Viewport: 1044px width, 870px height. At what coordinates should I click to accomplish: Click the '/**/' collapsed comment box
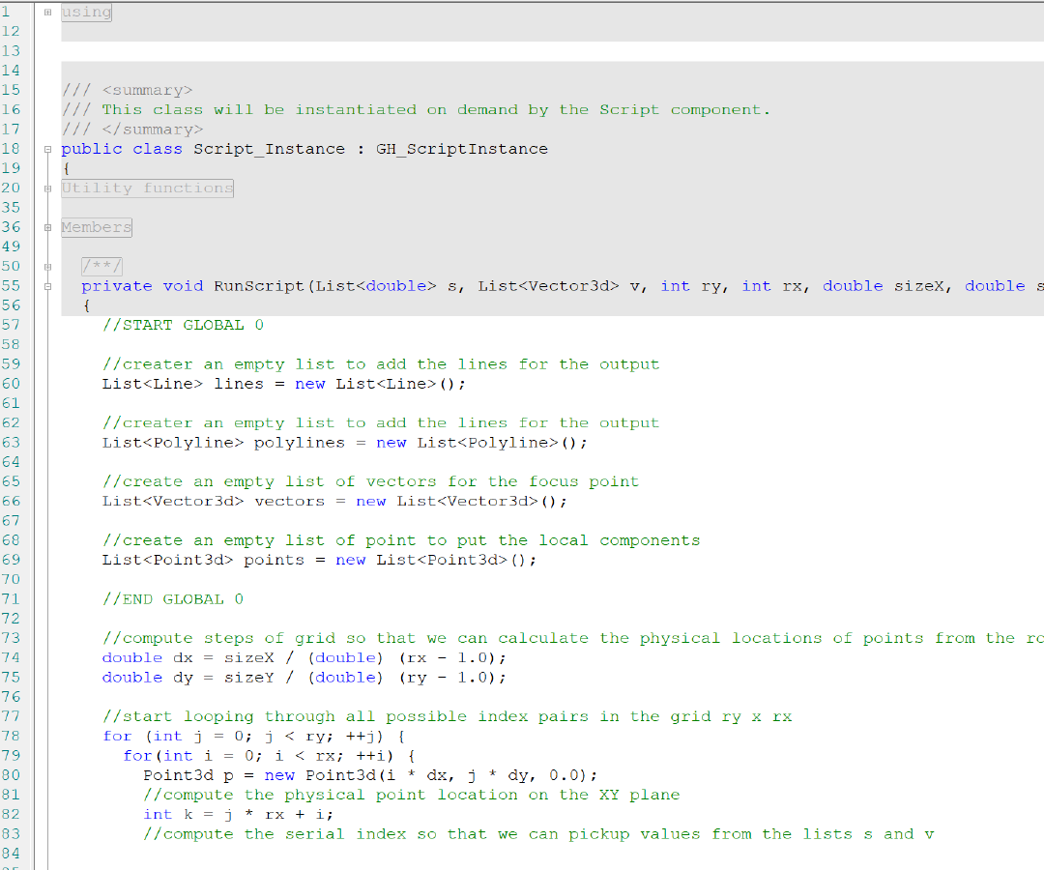click(101, 266)
